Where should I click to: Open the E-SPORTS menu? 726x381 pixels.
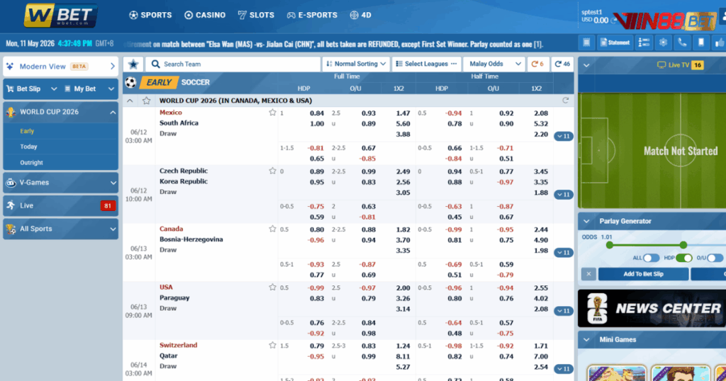312,16
